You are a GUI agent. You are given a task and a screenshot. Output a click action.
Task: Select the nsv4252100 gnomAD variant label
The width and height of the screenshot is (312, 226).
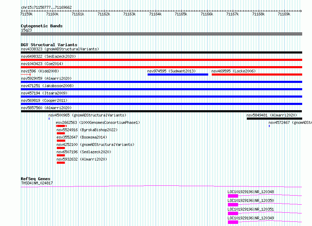click(95, 144)
